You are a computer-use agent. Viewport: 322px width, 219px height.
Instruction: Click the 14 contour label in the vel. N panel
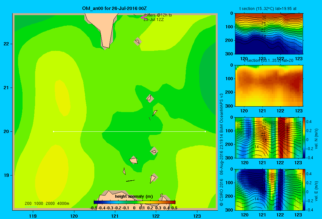[257, 147]
